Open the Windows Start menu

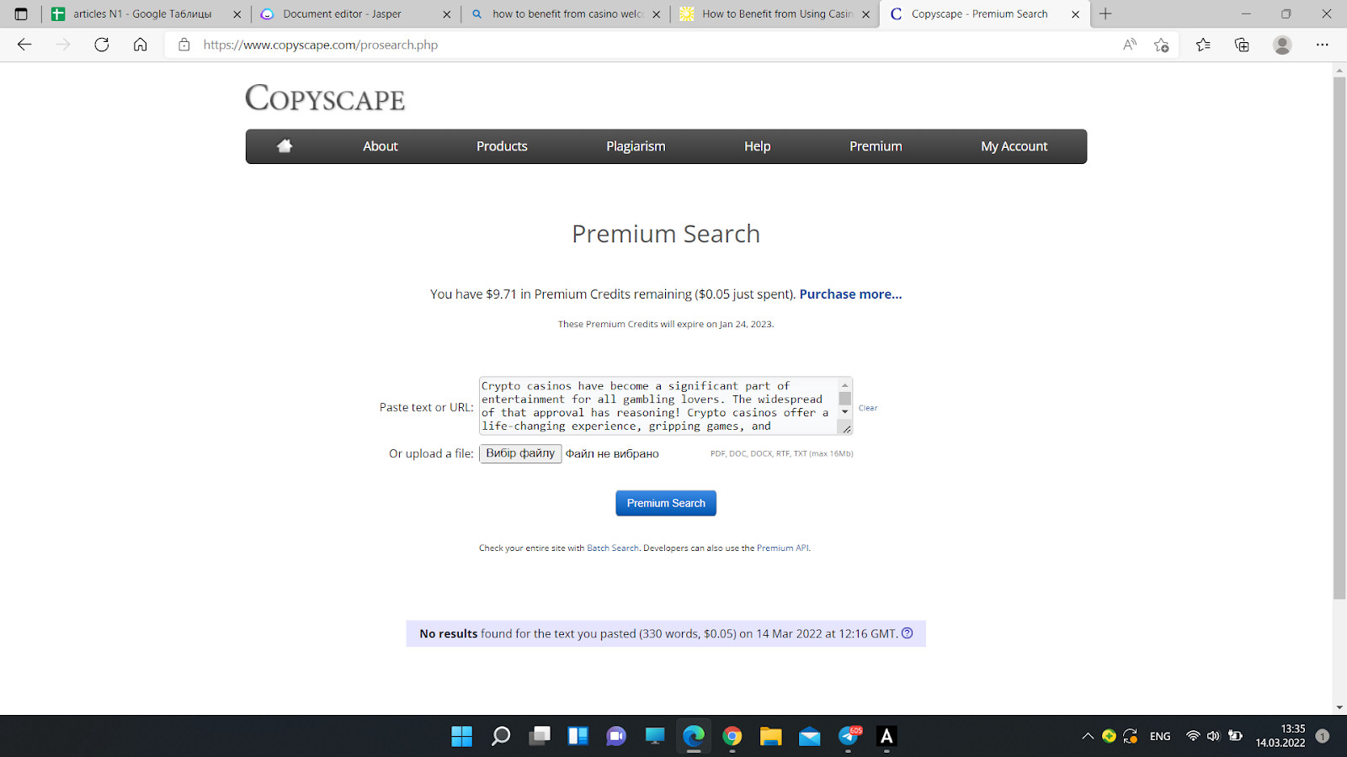462,736
